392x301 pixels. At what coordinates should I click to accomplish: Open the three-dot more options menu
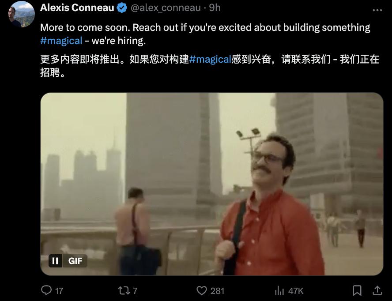[377, 10]
